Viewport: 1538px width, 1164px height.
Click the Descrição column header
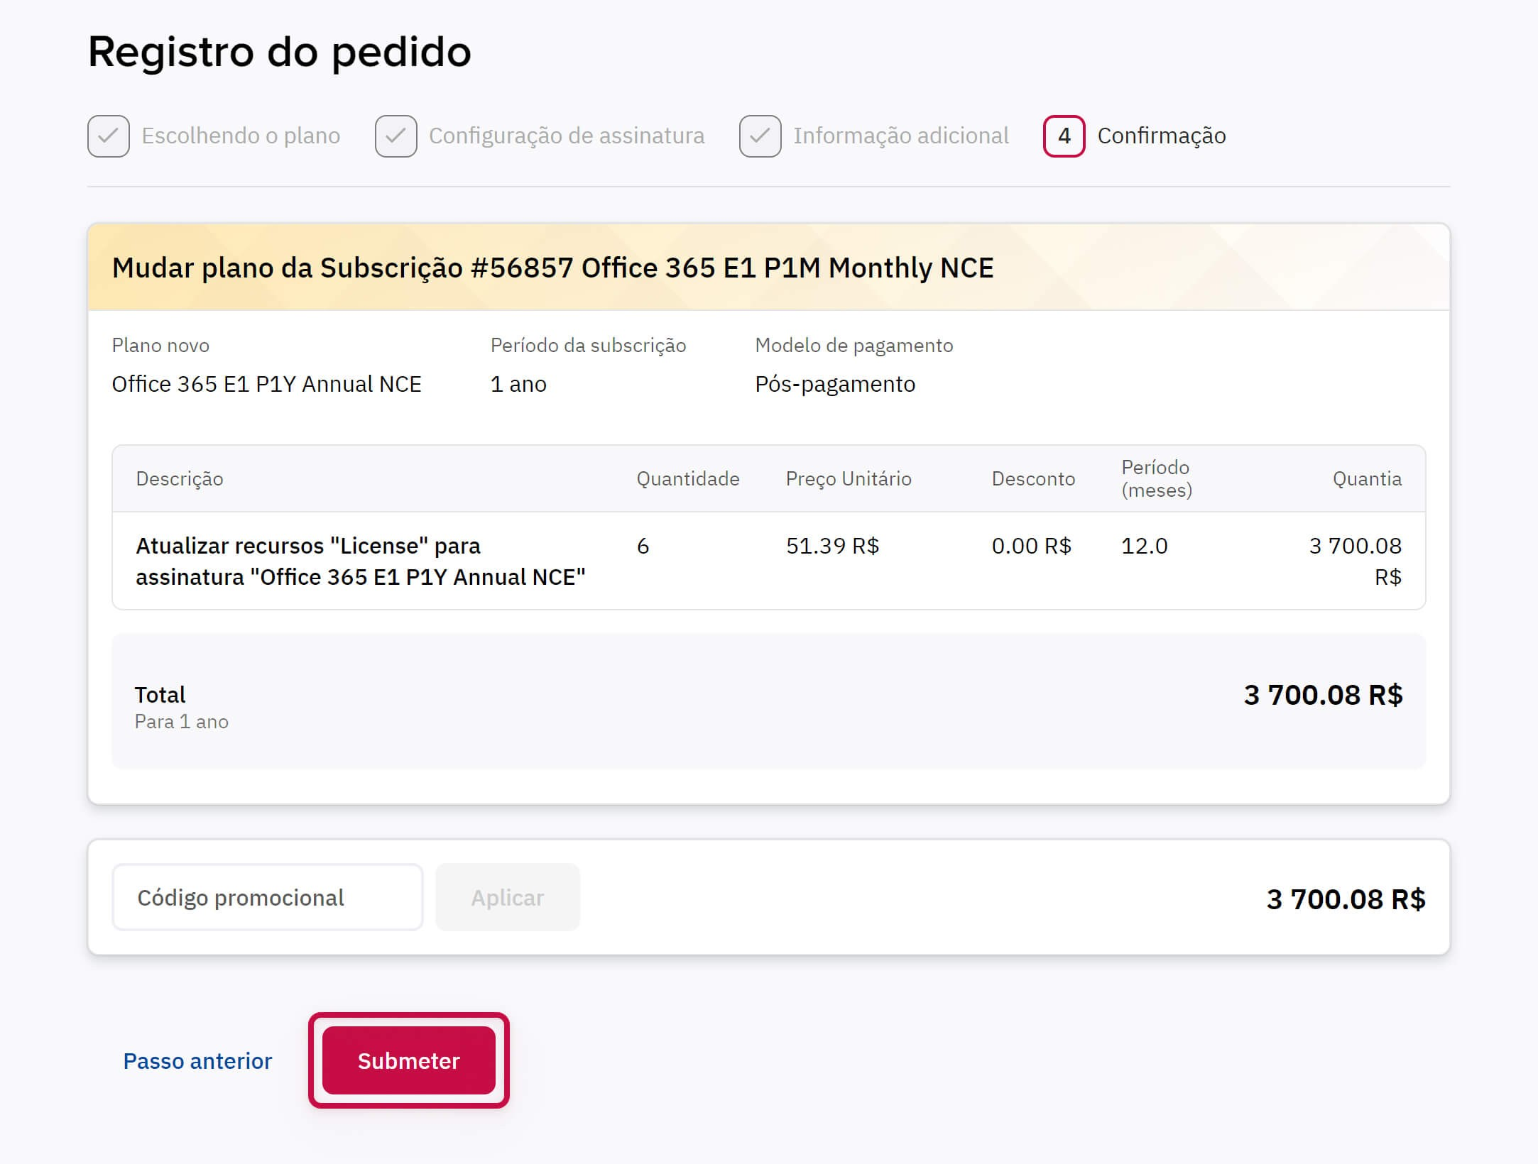pyautogui.click(x=180, y=479)
